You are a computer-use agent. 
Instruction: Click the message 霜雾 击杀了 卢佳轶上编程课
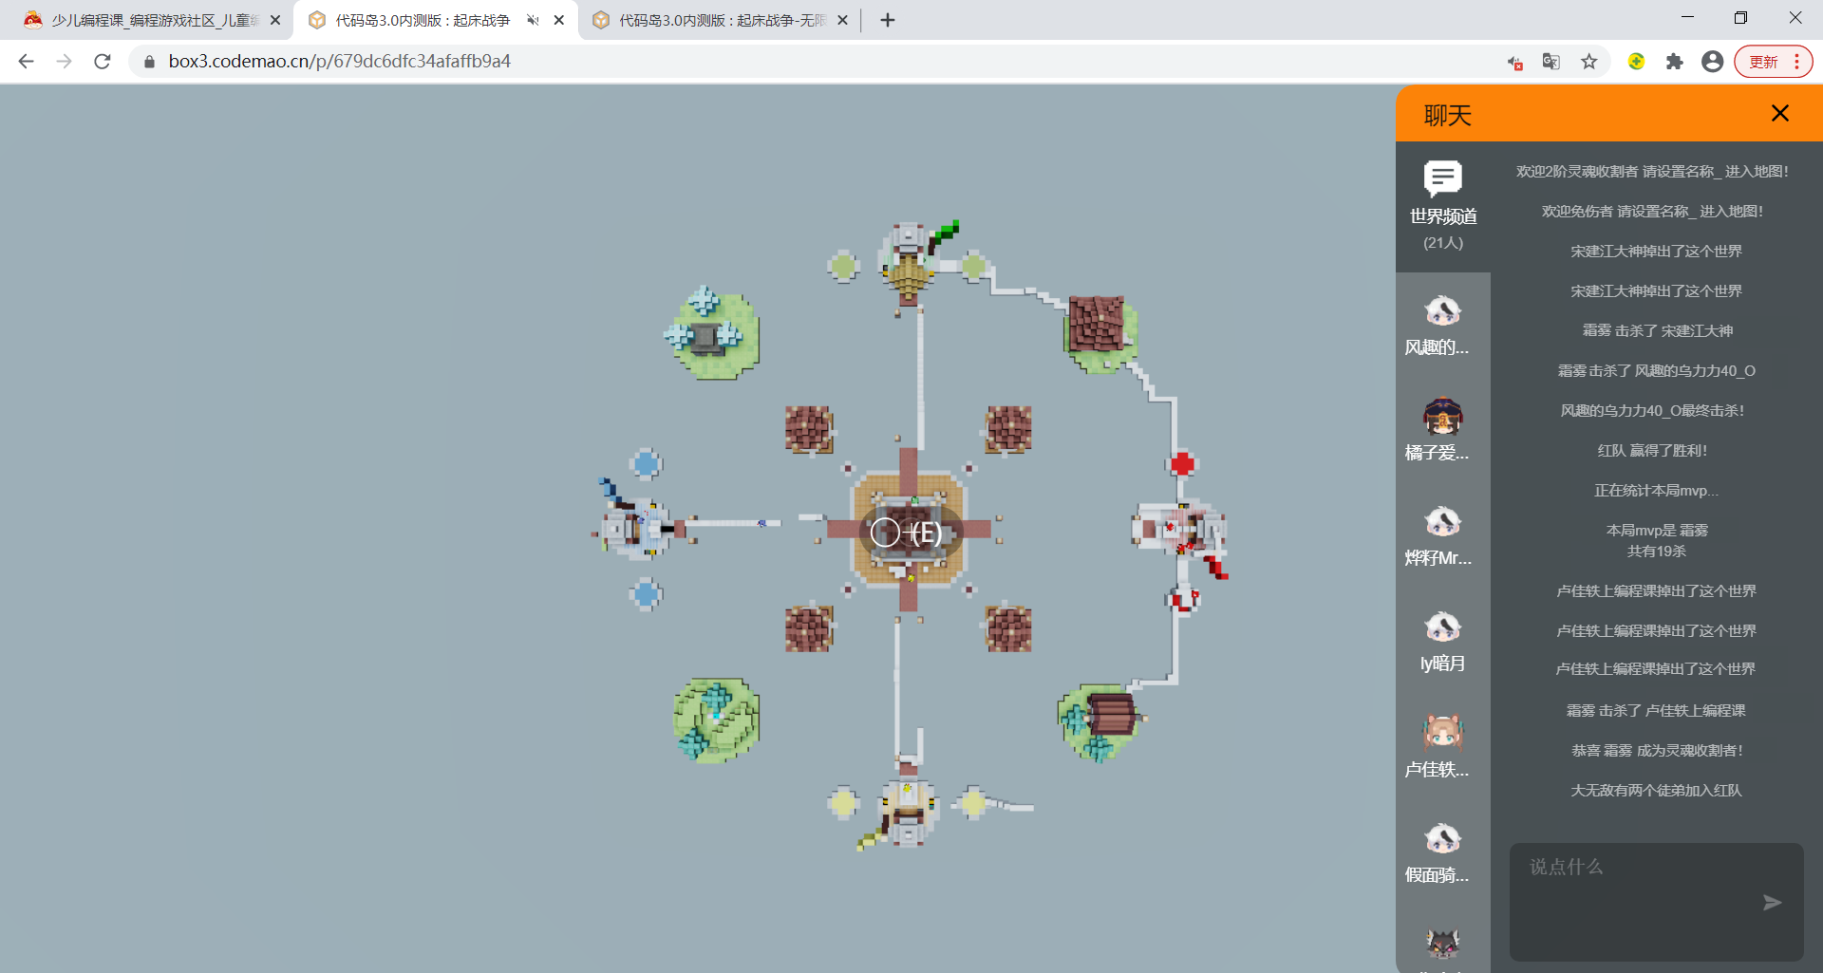click(1656, 711)
